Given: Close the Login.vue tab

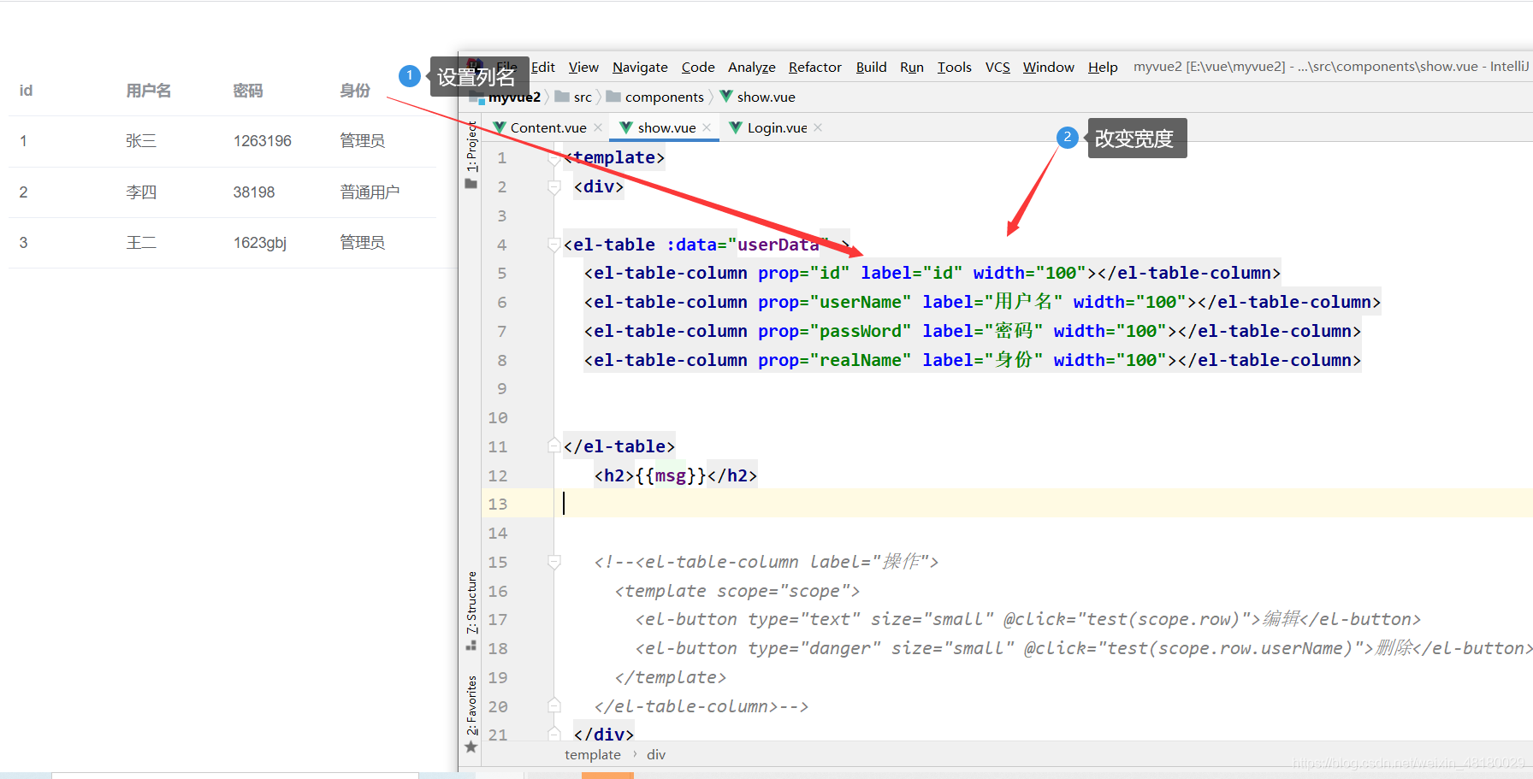Looking at the screenshot, I should [818, 127].
